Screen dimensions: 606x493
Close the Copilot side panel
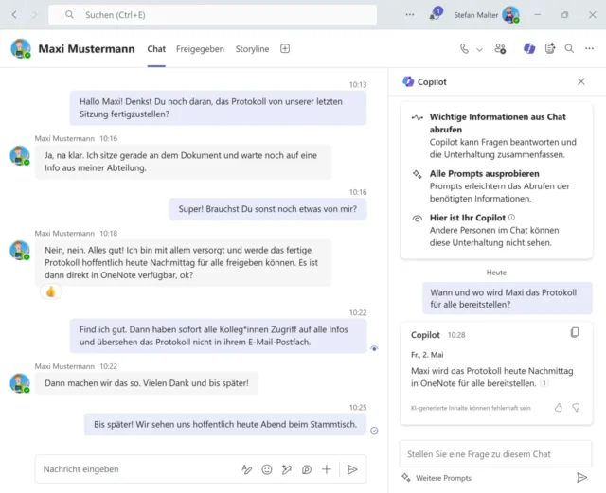[x=581, y=82]
